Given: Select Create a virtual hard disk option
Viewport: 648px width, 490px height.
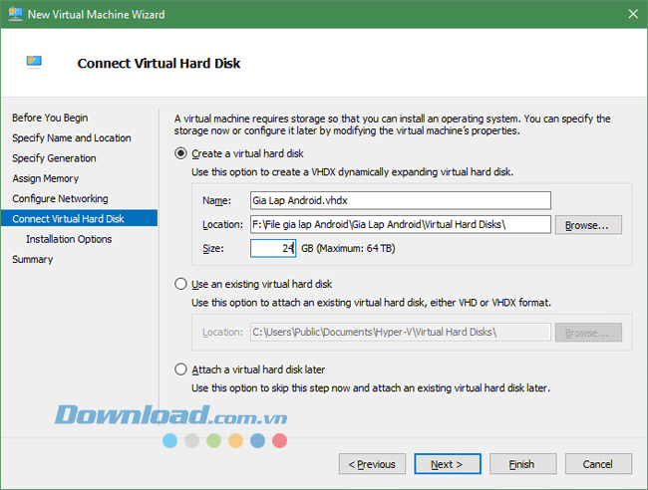Looking at the screenshot, I should (180, 153).
